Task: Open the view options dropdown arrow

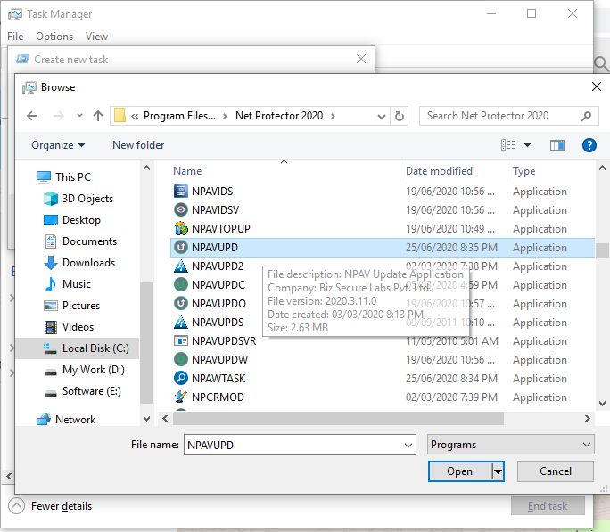Action: point(527,145)
